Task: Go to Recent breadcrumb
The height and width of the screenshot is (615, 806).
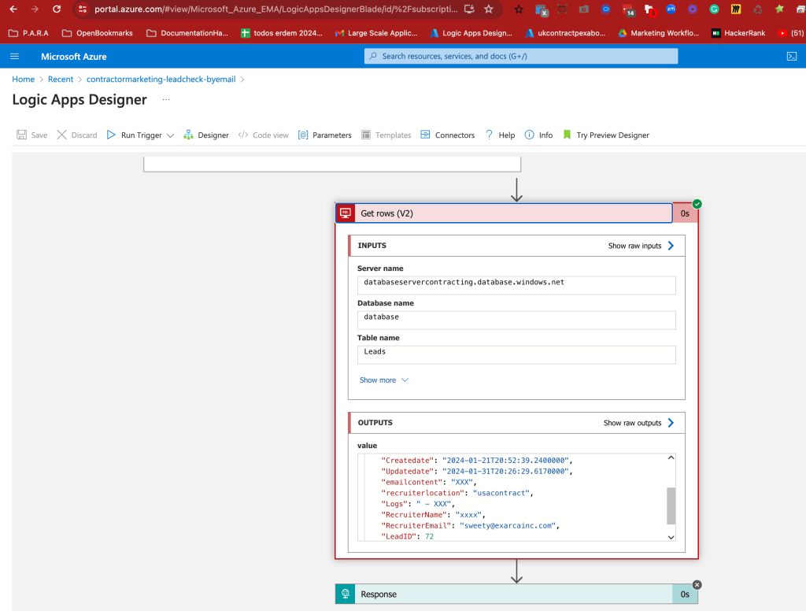Action: (61, 80)
